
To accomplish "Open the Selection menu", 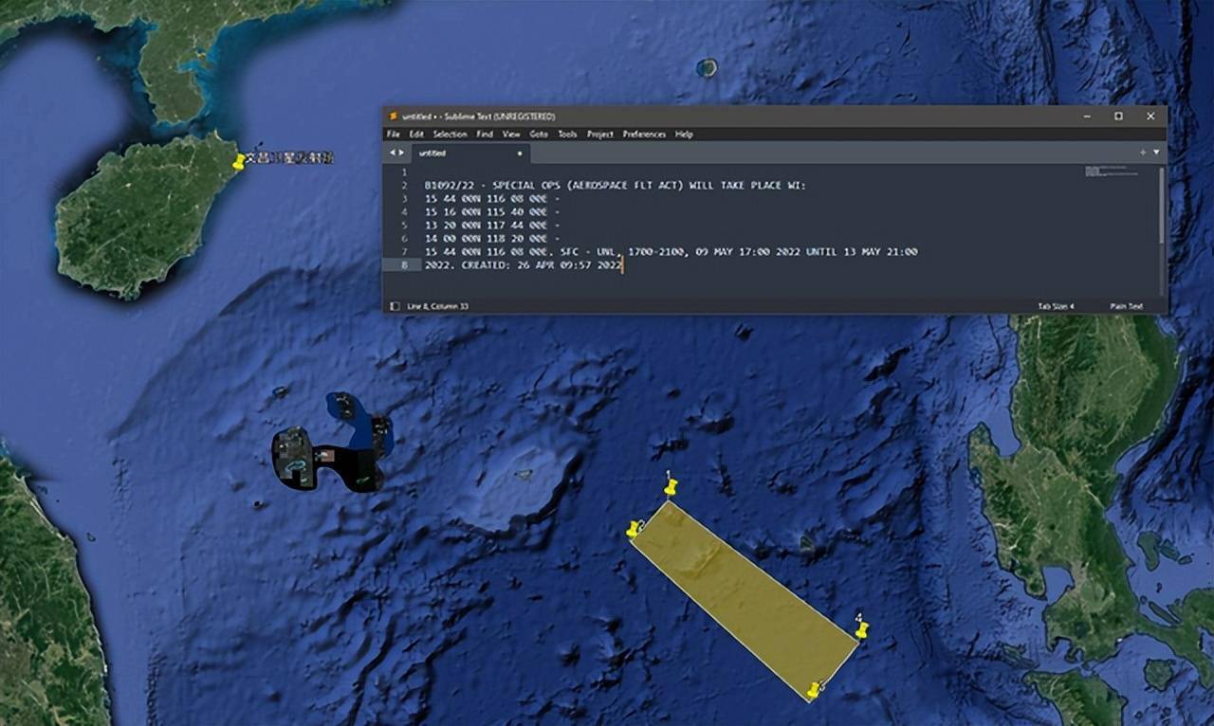I will (x=451, y=135).
